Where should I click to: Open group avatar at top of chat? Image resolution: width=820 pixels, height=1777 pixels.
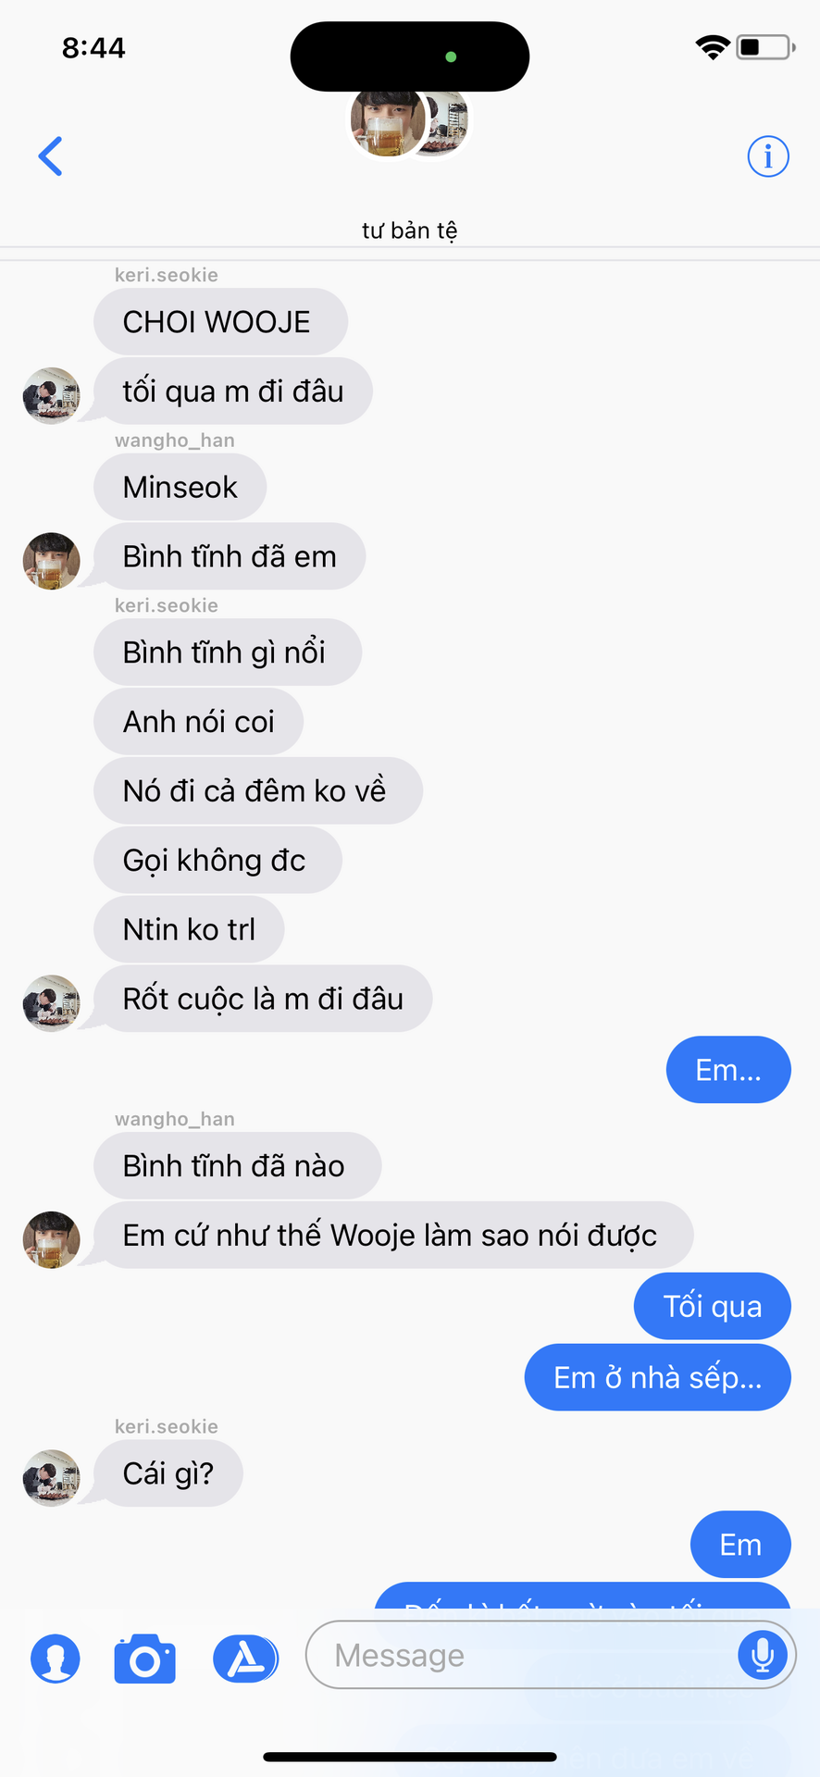(409, 122)
